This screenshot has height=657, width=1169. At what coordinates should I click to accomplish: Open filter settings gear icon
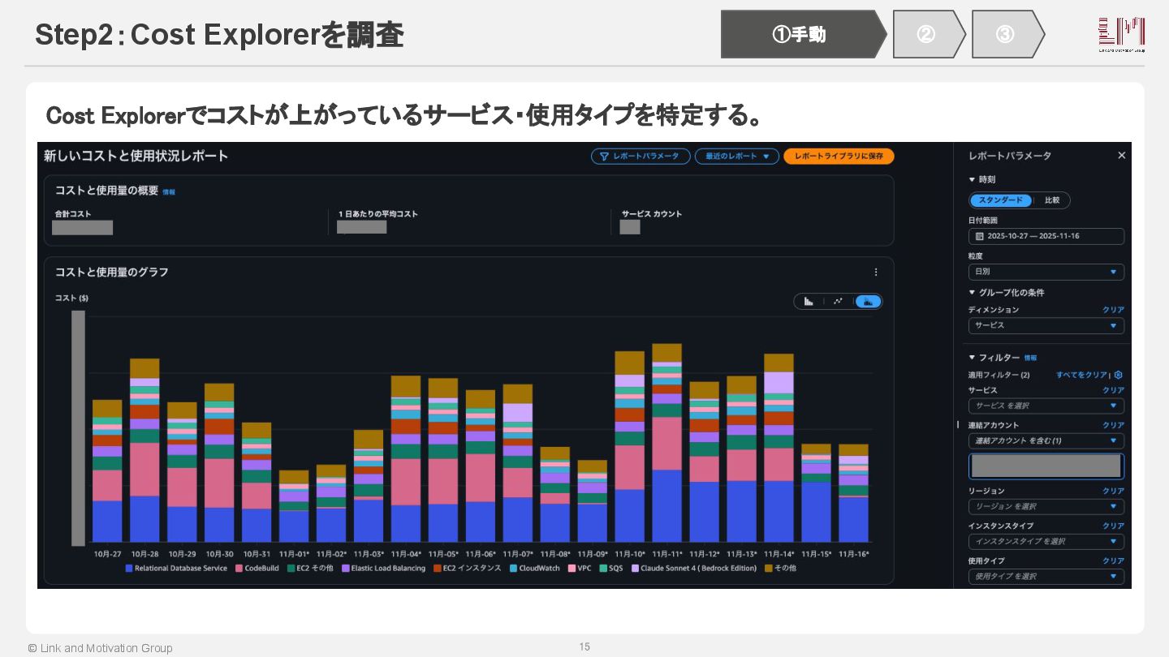pyautogui.click(x=1118, y=375)
